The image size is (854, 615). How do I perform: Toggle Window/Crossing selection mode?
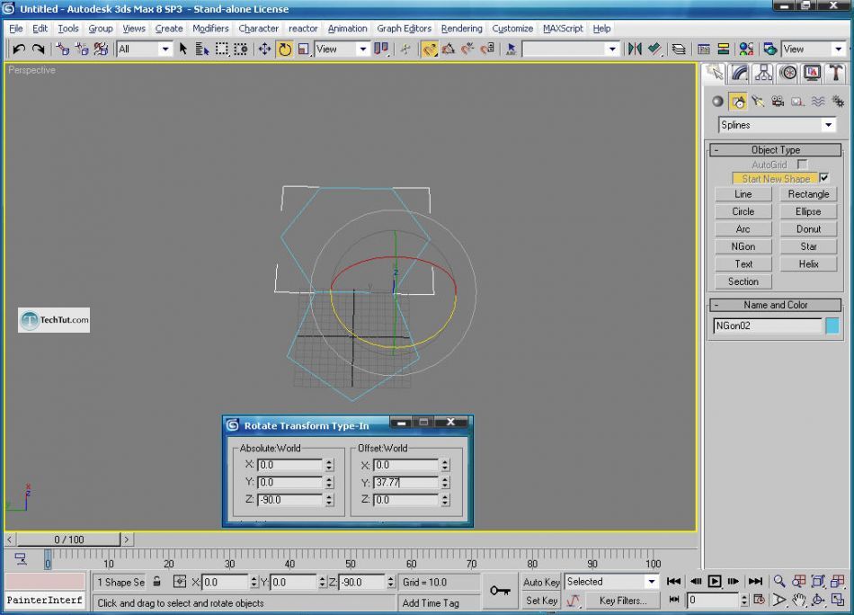click(x=241, y=49)
